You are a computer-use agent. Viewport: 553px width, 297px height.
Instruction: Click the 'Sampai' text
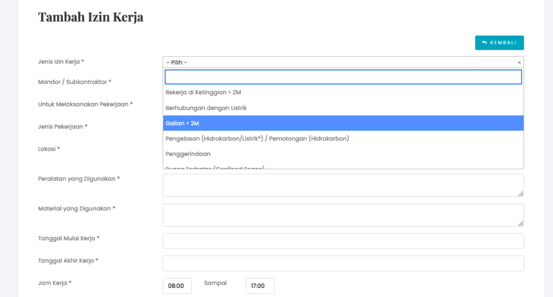pyautogui.click(x=215, y=283)
